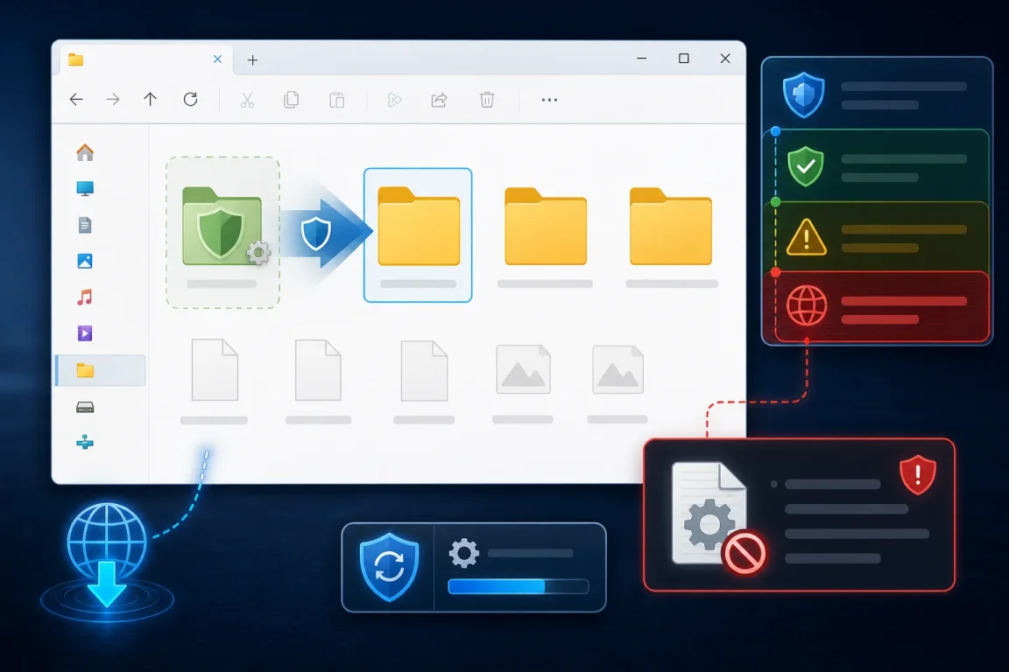Open the drive icon in sidebar
1009x672 pixels.
coord(85,407)
